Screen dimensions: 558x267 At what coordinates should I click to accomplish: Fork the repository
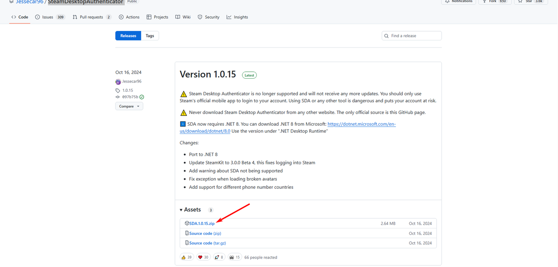point(495,2)
